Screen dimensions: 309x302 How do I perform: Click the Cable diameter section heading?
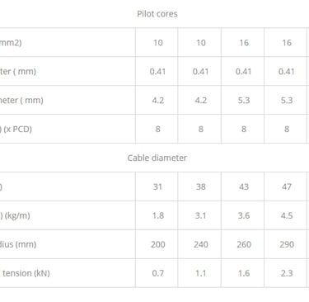click(x=157, y=158)
